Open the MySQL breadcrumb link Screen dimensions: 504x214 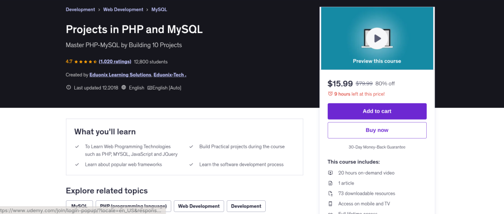(x=158, y=9)
